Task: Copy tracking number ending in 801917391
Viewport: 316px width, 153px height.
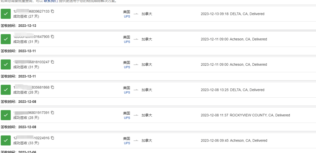Action: point(52,113)
